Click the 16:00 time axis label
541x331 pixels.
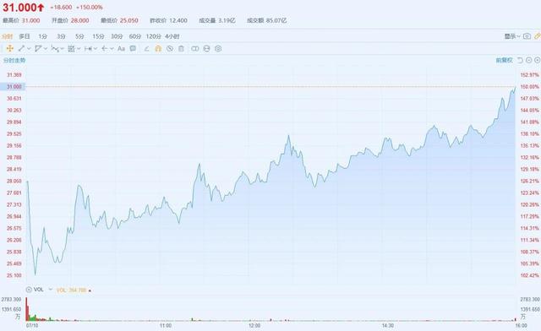pos(521,325)
